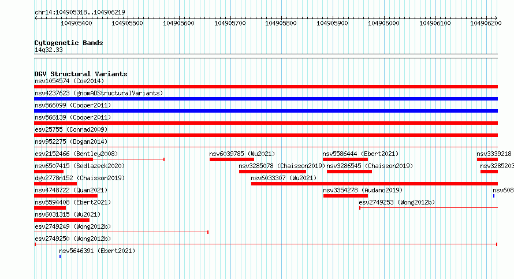The width and height of the screenshot is (514, 279).
Task: Select the nsv4237623 gnomADStructuralVariants label
Action: tap(99, 93)
